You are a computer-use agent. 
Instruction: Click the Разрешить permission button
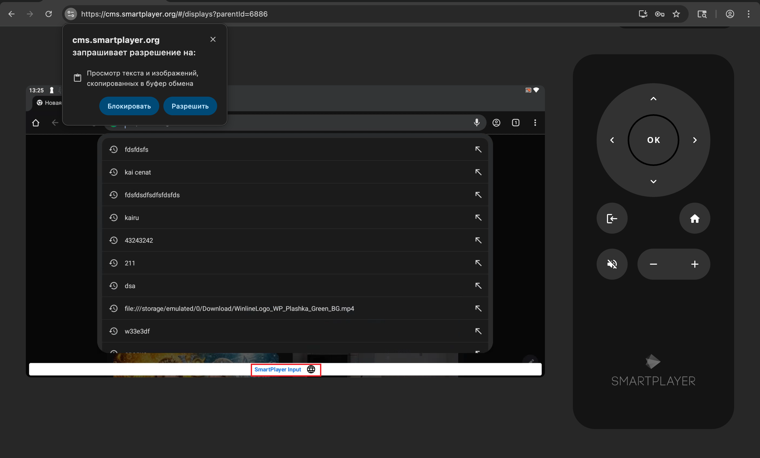click(x=190, y=106)
